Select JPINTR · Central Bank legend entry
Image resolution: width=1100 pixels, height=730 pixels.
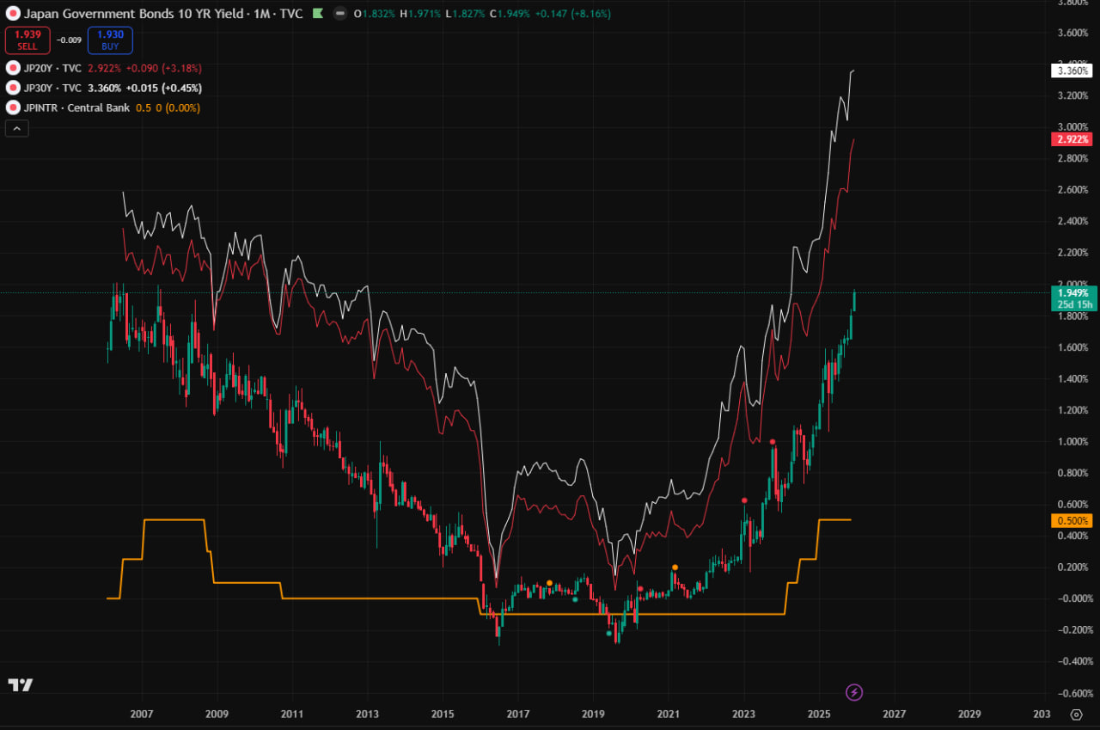76,107
